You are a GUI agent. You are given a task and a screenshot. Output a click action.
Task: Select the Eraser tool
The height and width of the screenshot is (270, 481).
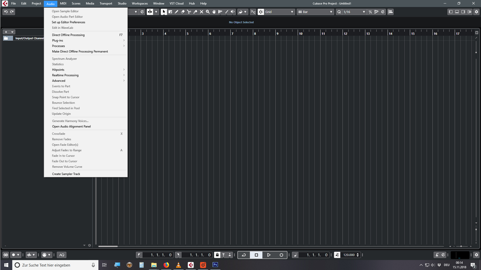tap(183, 12)
